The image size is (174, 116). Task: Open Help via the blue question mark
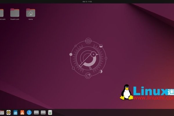coord(29,113)
